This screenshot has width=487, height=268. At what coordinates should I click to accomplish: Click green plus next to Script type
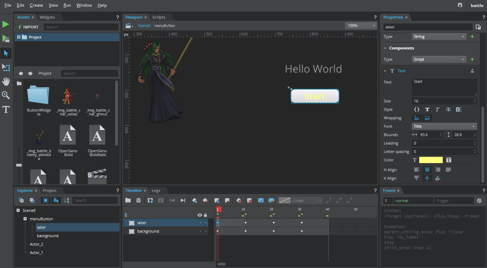point(472,59)
